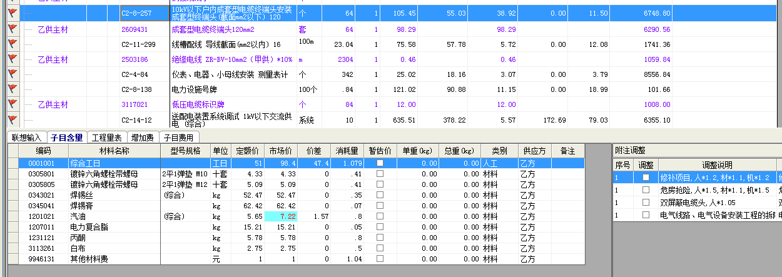This screenshot has width=782, height=277.
Task: Select 乙供主材 label in row 2609431
Action: [53, 29]
